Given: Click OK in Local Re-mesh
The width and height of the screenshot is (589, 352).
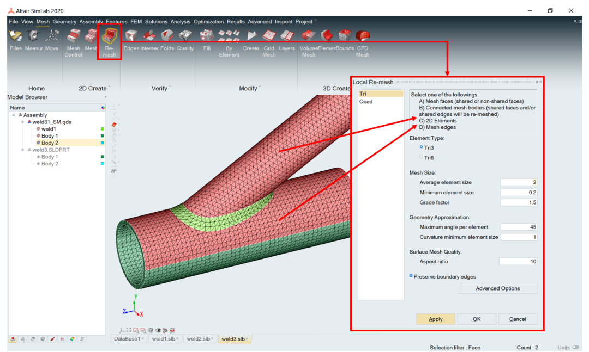Looking at the screenshot, I should coord(477,319).
